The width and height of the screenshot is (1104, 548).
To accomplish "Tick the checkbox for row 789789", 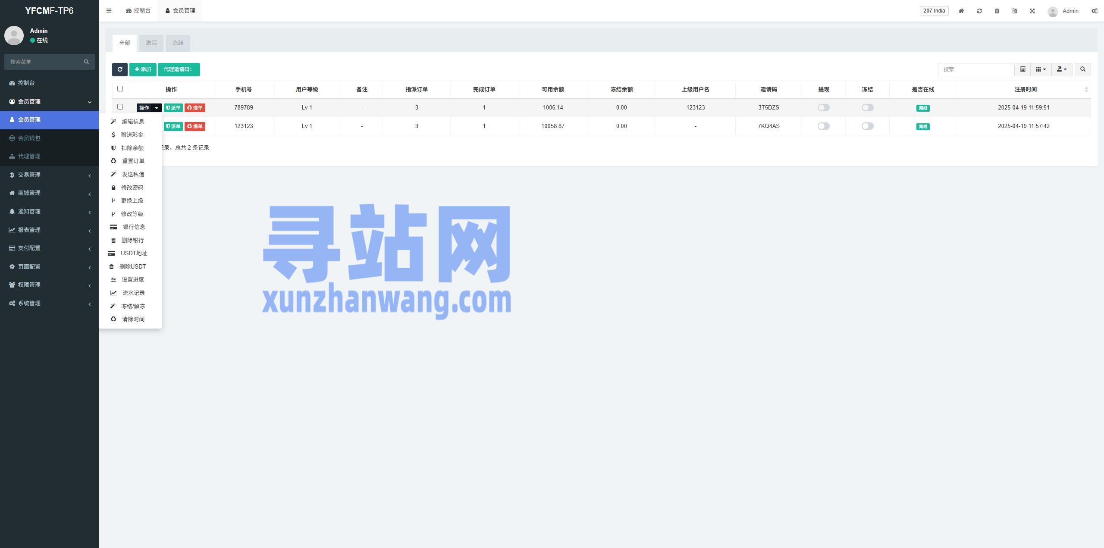I will [120, 107].
